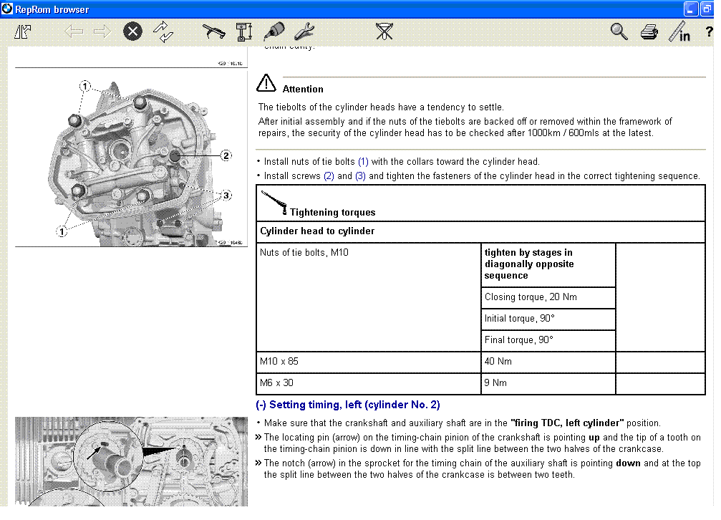Follow the (1) reference link for tie bolt nuts
The height and width of the screenshot is (520, 721).
(363, 162)
